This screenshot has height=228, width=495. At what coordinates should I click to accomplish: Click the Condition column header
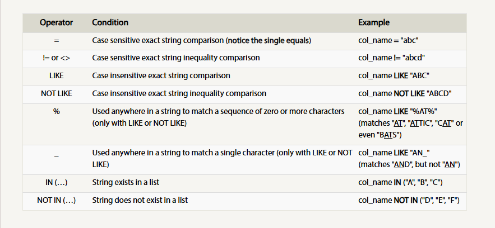tap(110, 23)
